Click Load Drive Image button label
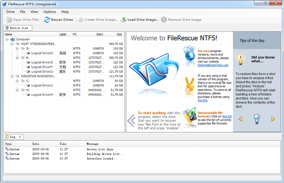 [x=143, y=20]
